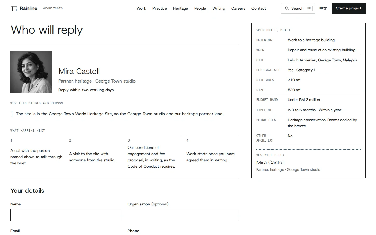This screenshot has width=376, height=235.
Task: Click 'Under RM 2 million' budget value
Action: click(304, 100)
